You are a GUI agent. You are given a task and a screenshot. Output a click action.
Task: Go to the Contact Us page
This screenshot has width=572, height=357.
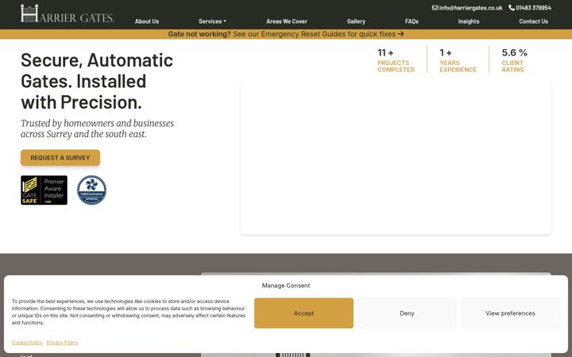point(533,21)
